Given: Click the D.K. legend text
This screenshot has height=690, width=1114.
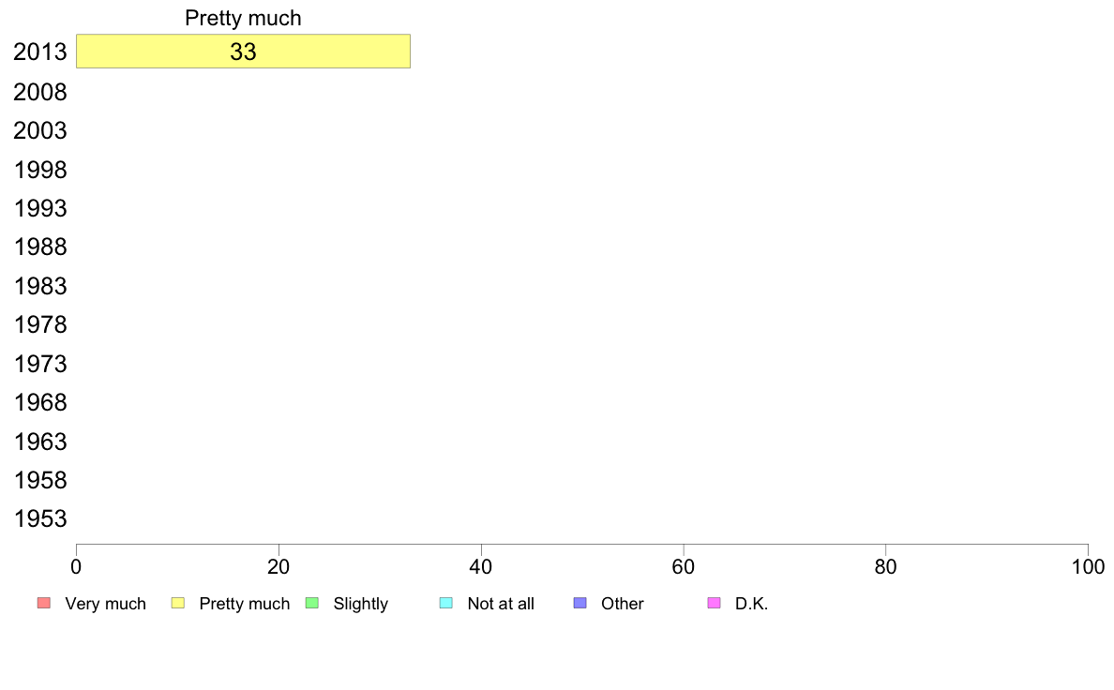Looking at the screenshot, I should [752, 604].
